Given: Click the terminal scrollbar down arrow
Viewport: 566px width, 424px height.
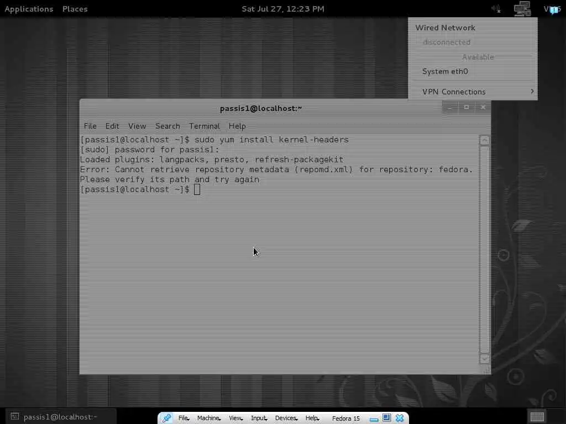Looking at the screenshot, I should pos(484,358).
